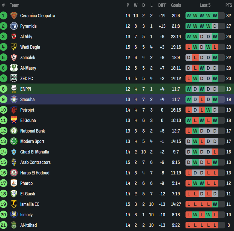Click the Ceramica Cleopatra club crest

(x=14, y=16)
